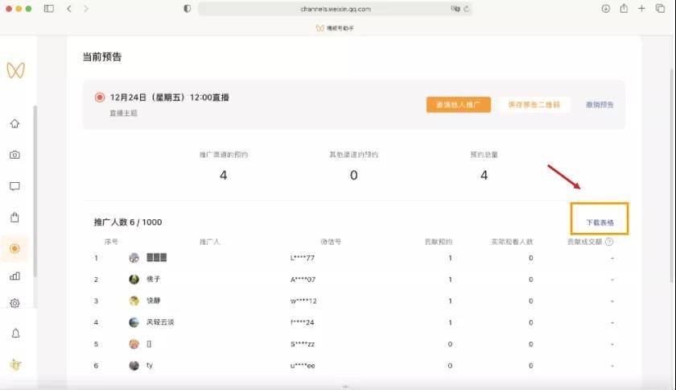The width and height of the screenshot is (676, 390).
Task: Toggle the Safari sidebar button
Action: pyautogui.click(x=49, y=9)
